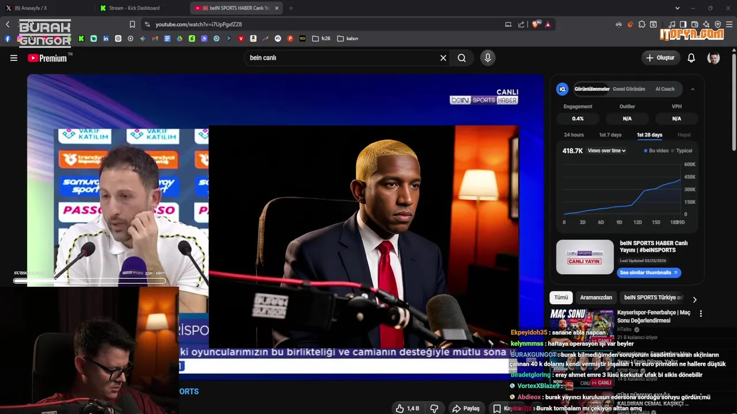
Task: Open more options for Kayserispor-Fenerbahçe video
Action: point(701,313)
